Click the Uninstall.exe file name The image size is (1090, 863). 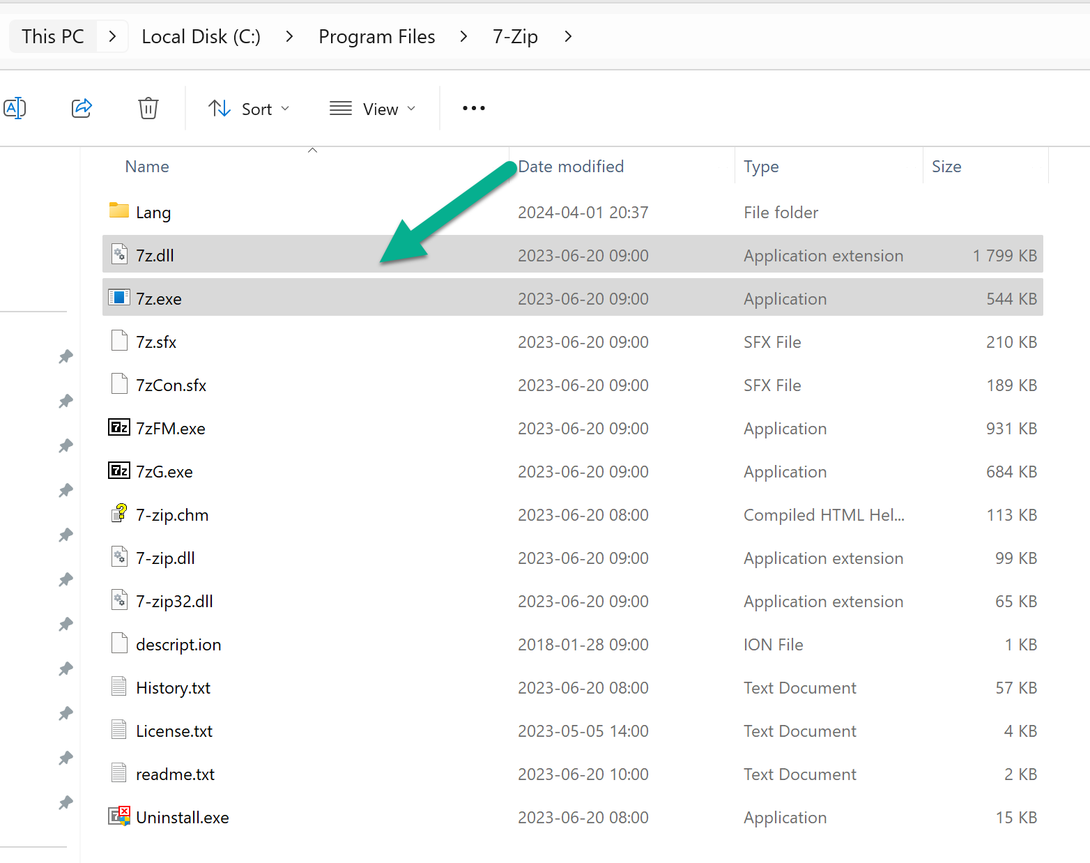pos(183,818)
